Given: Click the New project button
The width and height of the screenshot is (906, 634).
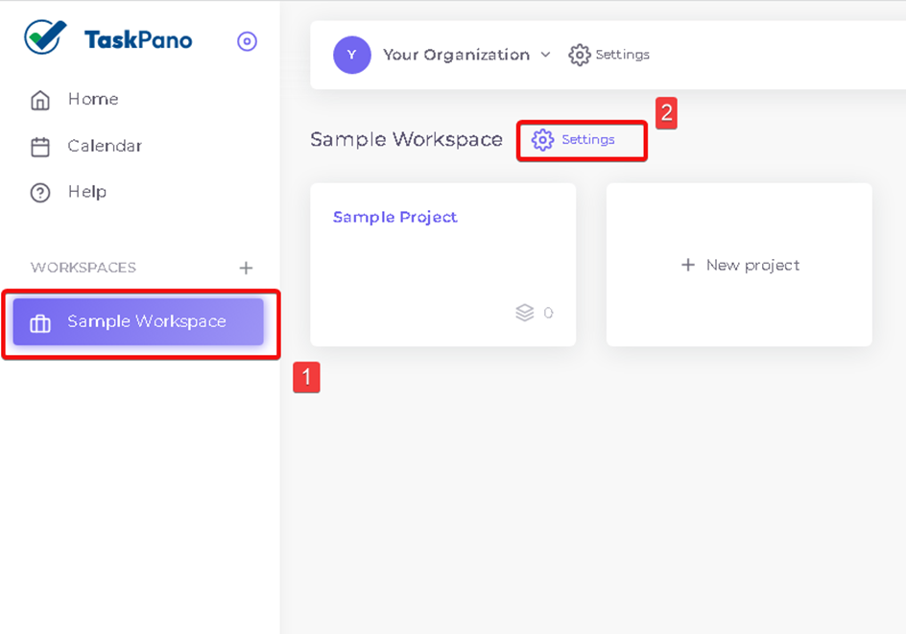Looking at the screenshot, I should tap(740, 265).
